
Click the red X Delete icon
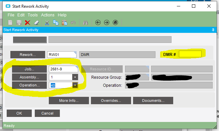(27, 22)
